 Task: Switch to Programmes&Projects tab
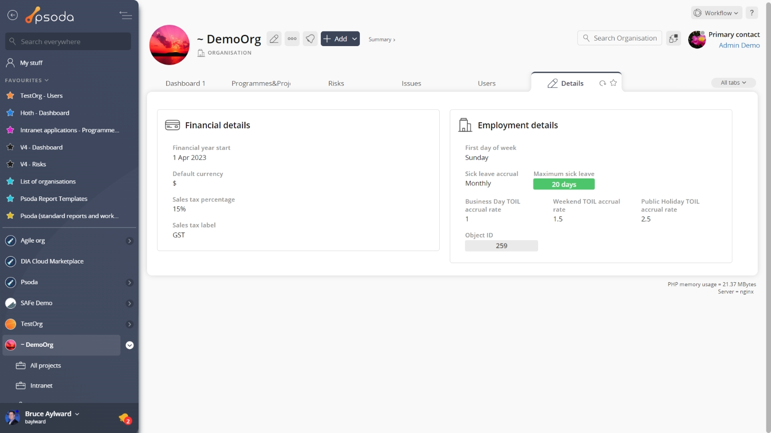[261, 83]
